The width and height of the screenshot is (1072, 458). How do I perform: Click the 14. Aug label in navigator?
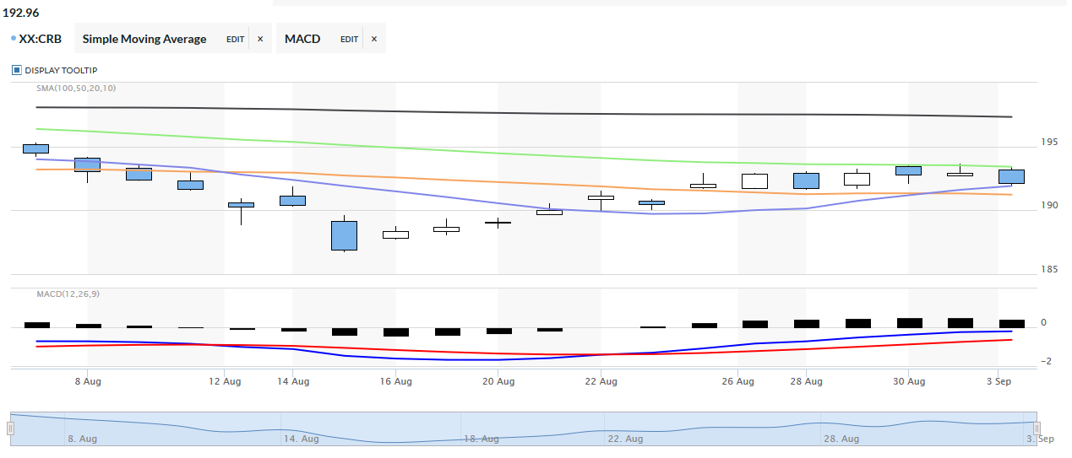pyautogui.click(x=302, y=439)
